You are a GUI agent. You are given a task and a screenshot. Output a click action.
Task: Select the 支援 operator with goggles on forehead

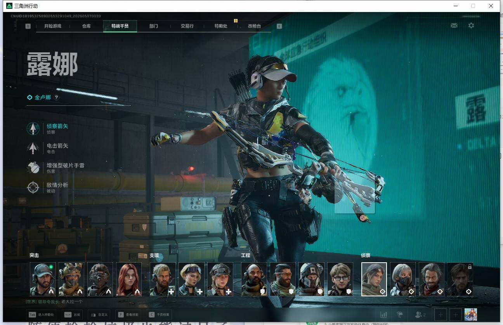click(x=191, y=279)
